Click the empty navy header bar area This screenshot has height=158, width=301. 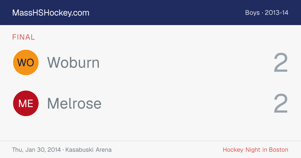[x=166, y=13]
